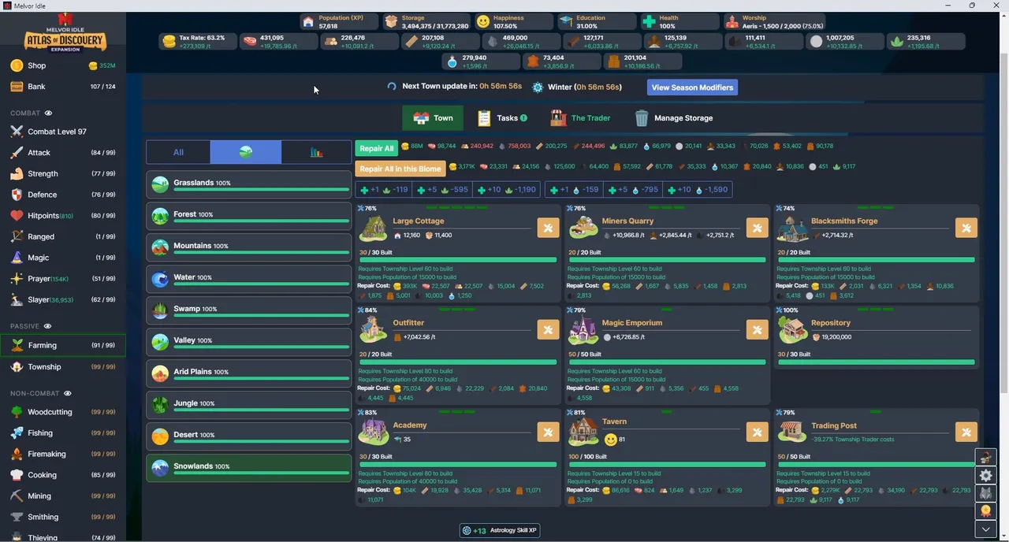This screenshot has height=542, width=1009.
Task: Collapse the quick-access menu with chevron
Action: (x=985, y=529)
